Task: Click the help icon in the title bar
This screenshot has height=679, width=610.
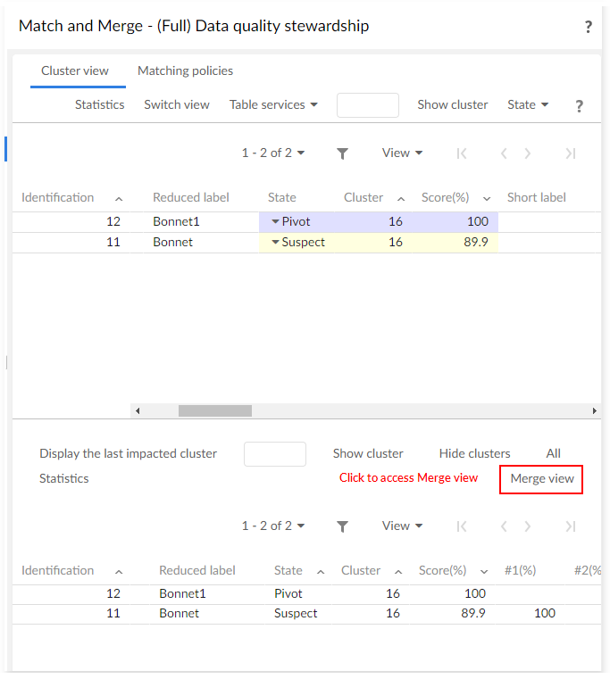Action: (x=588, y=27)
